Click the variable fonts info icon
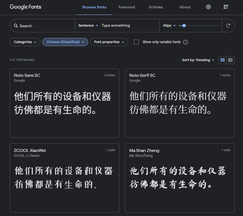The width and height of the screenshot is (243, 216). [185, 42]
